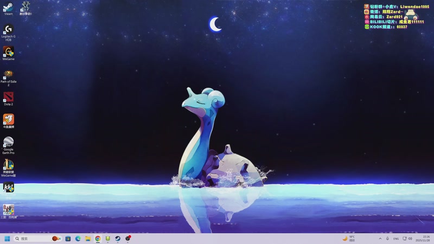Viewport: 434px width, 244px height.
Task: Open Microsoft Store from the taskbar
Action: [x=68, y=239]
